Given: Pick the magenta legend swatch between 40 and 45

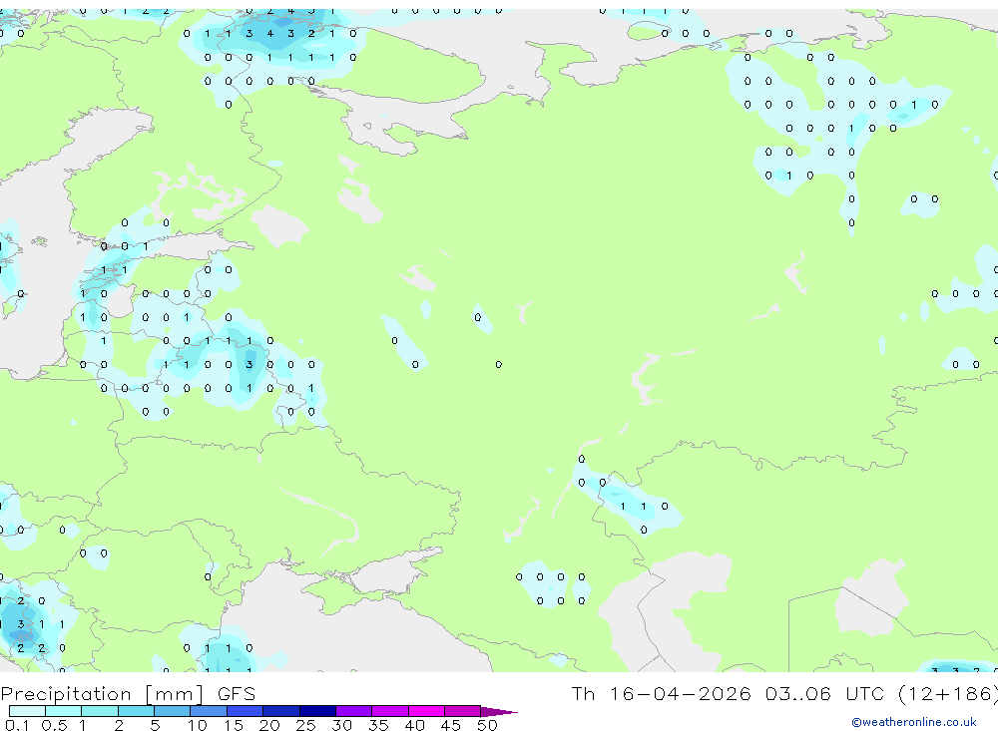Looking at the screenshot, I should pos(426,711).
